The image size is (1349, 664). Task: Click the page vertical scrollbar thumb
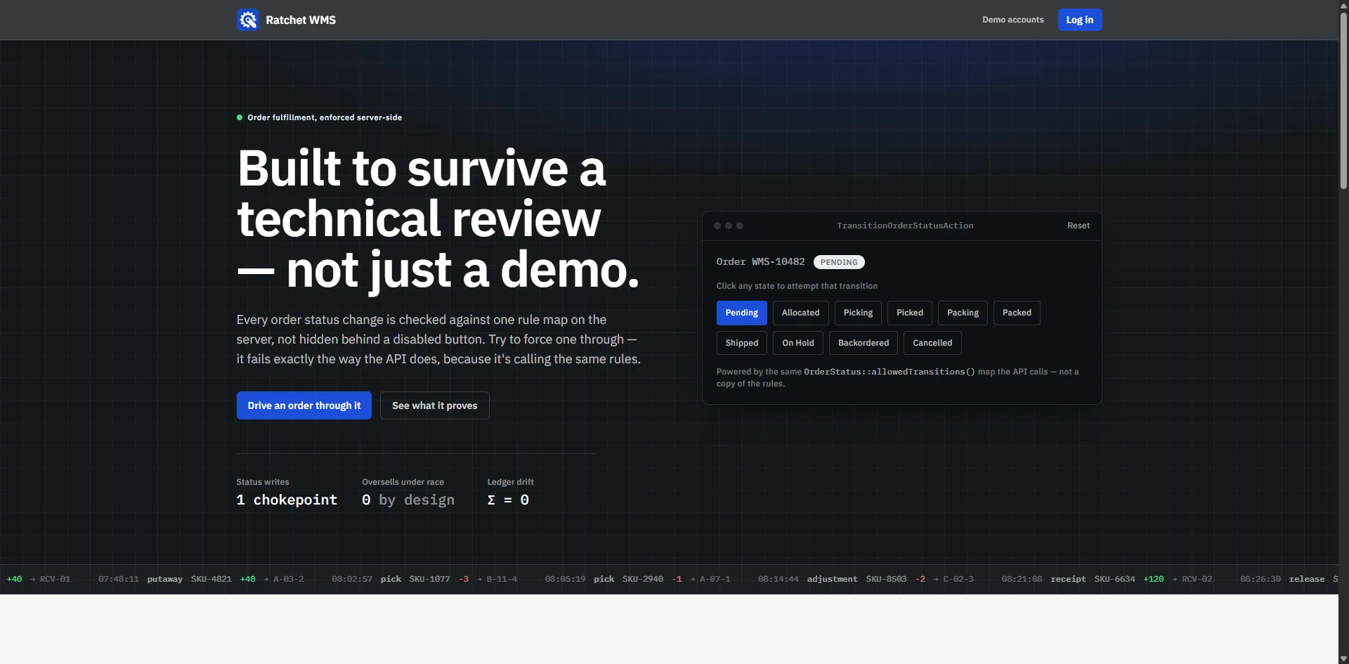(x=1343, y=100)
